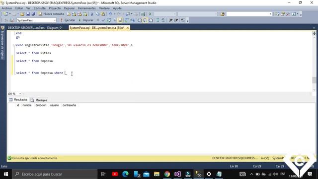Click the editor vertical scrollbar thumb
The width and height of the screenshot is (318, 179).
coord(314,80)
